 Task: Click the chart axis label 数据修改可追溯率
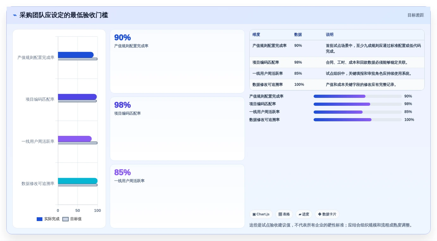[38, 184]
